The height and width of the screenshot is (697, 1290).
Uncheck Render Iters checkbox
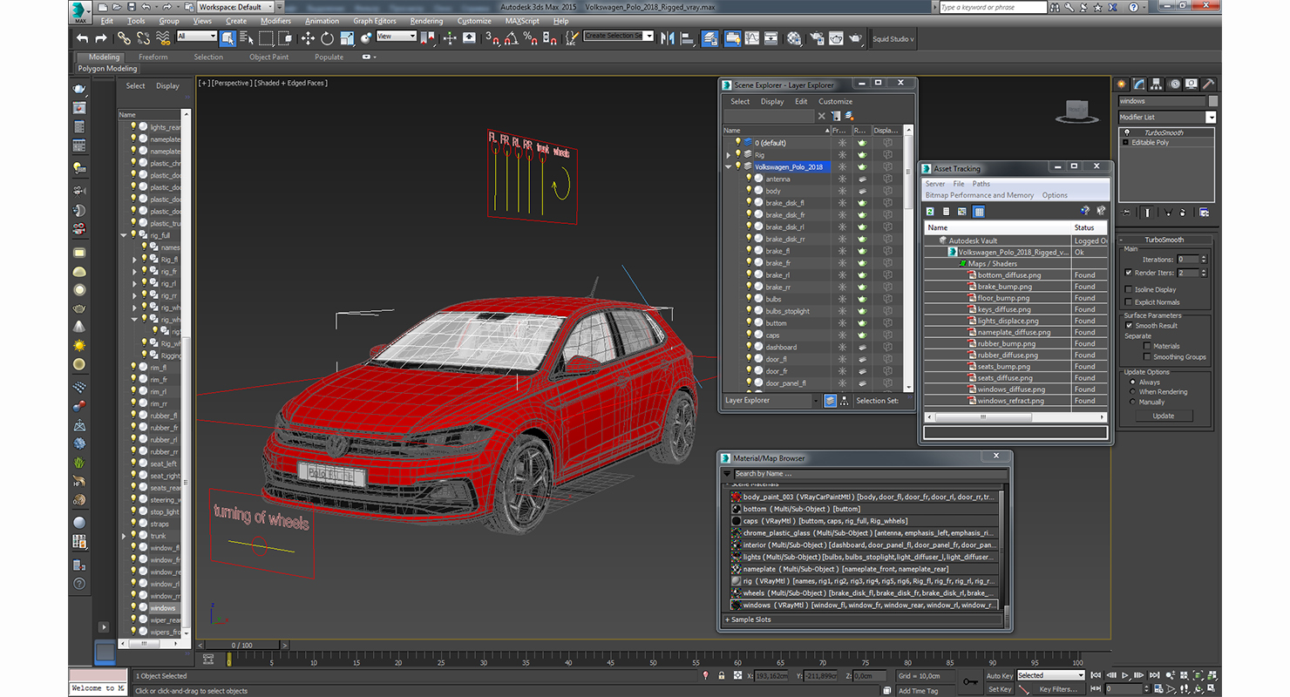(x=1129, y=273)
